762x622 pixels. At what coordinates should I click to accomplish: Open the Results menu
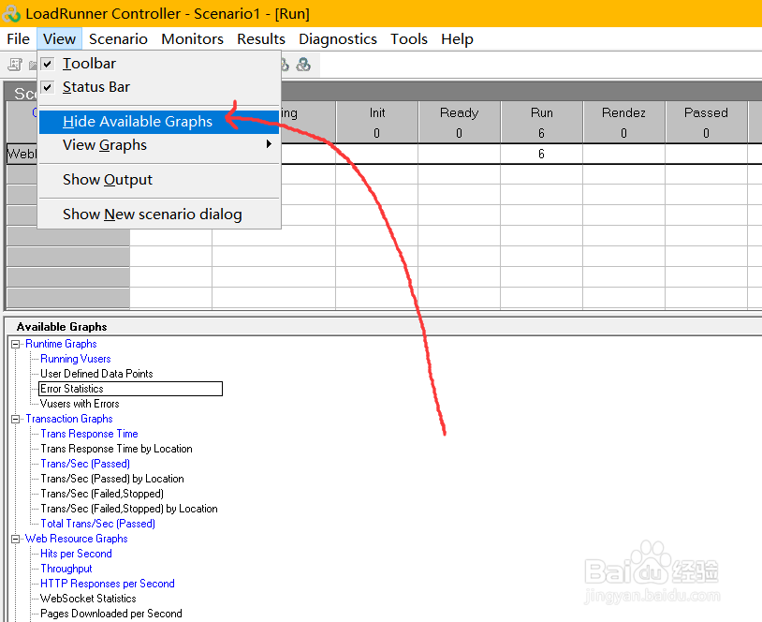click(x=261, y=39)
